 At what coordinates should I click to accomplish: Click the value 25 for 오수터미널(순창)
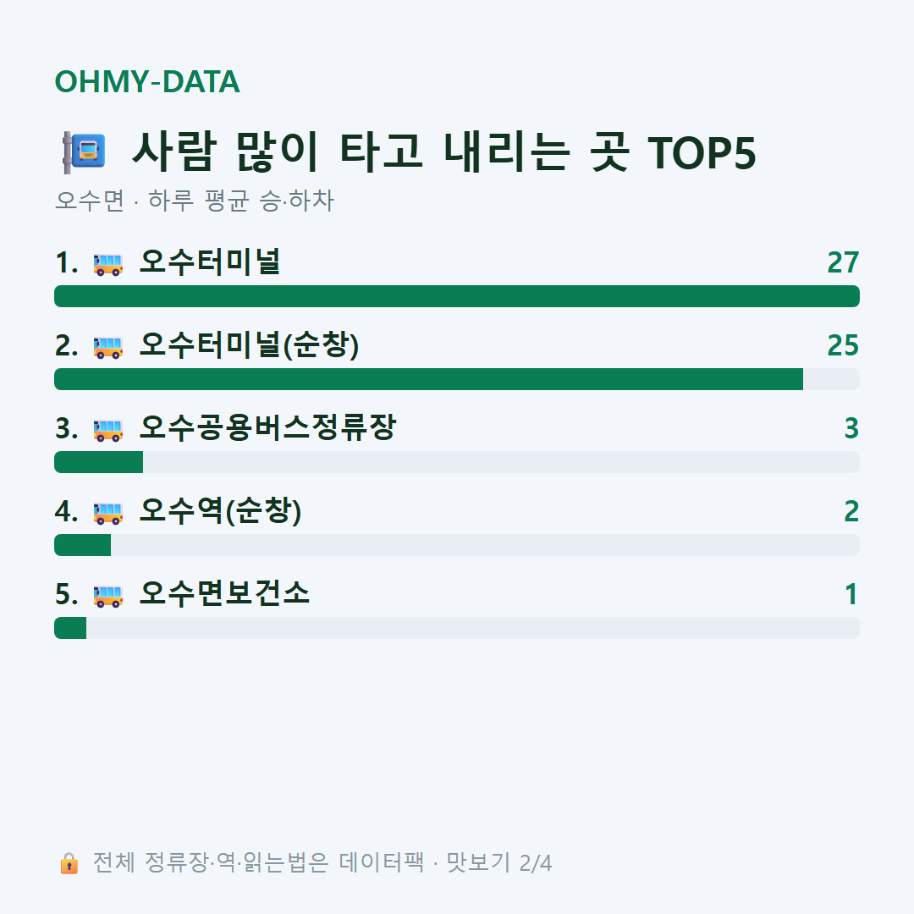tap(844, 345)
